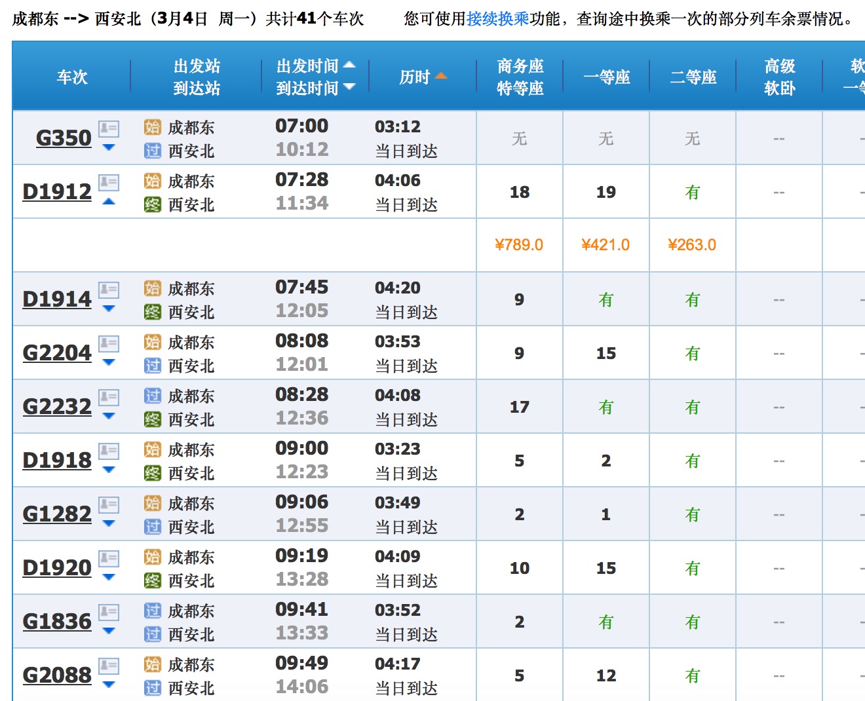This screenshot has width=865, height=701.
Task: Click origin-station badge in D1912 row
Action: coord(153,181)
